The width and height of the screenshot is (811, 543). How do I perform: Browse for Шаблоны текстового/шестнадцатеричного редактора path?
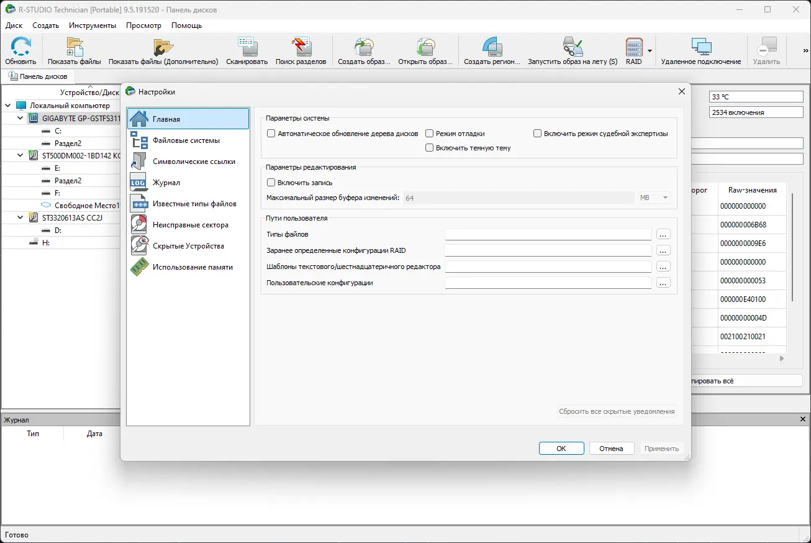point(663,267)
